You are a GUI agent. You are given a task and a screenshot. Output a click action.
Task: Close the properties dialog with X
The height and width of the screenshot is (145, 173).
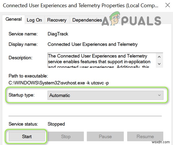click(x=168, y=5)
